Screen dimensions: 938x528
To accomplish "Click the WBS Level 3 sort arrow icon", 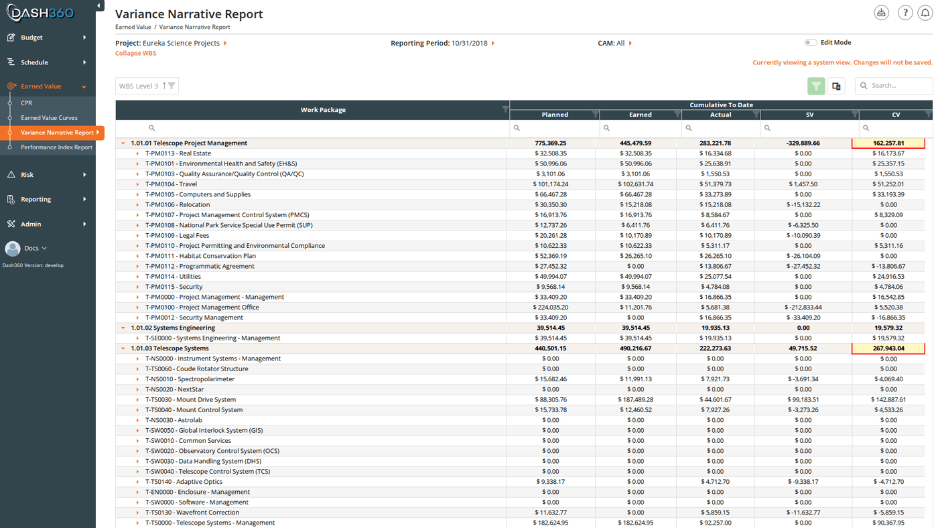I will coord(164,86).
